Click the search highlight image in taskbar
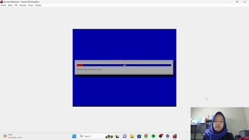Image resolution: width=249 pixels, height=140 pixels. click(109, 136)
